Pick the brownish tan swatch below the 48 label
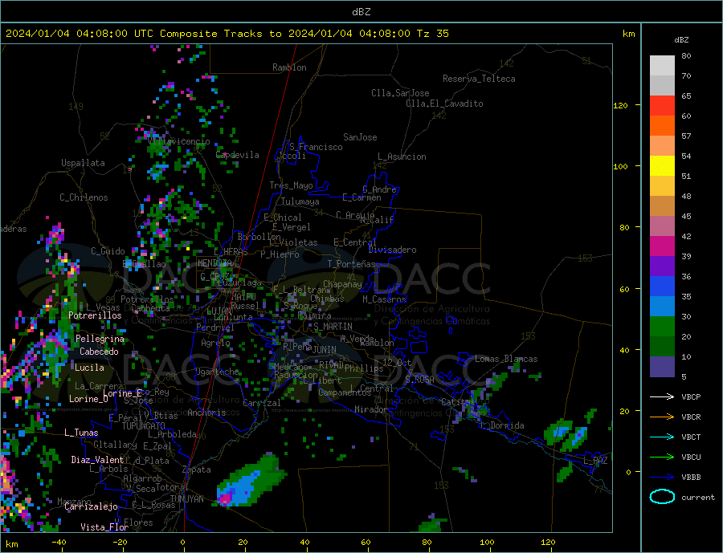This screenshot has height=553, width=723. (662, 206)
